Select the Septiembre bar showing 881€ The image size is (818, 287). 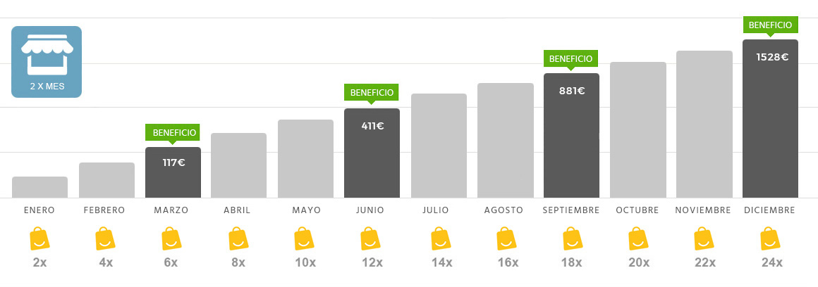click(571, 135)
